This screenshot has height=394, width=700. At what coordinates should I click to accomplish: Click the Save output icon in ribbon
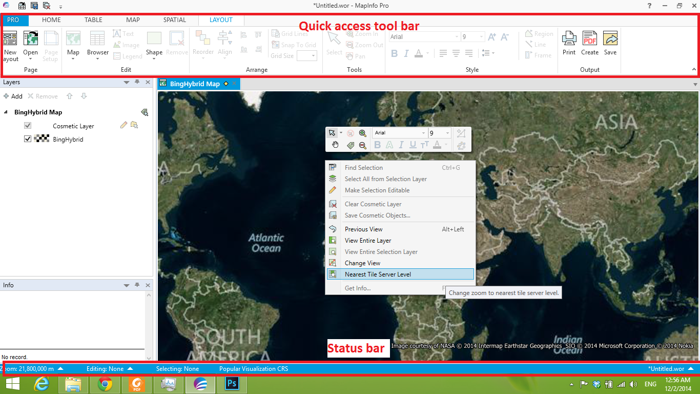point(610,39)
